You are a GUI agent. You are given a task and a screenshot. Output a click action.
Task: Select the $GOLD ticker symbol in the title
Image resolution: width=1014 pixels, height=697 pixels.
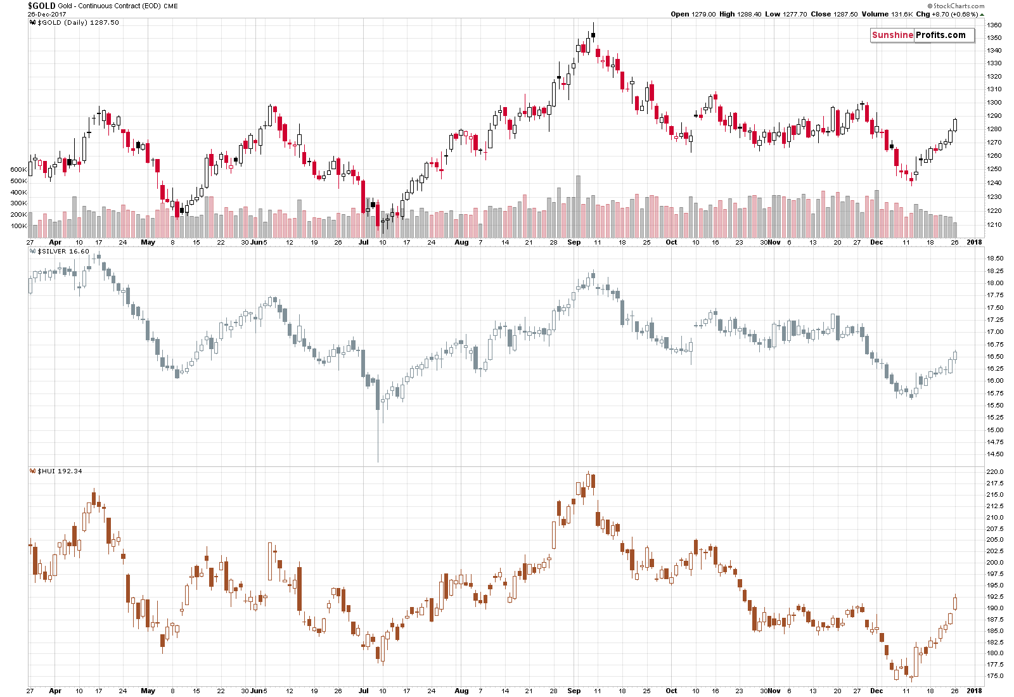pyautogui.click(x=42, y=6)
